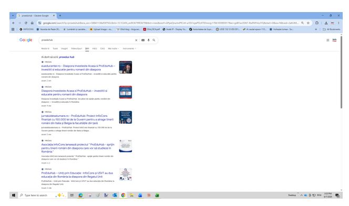Open eueducenter.ro Diaspora Investeste Acasa result
Screen dimensions: 349x206
pyautogui.click(x=78, y=68)
